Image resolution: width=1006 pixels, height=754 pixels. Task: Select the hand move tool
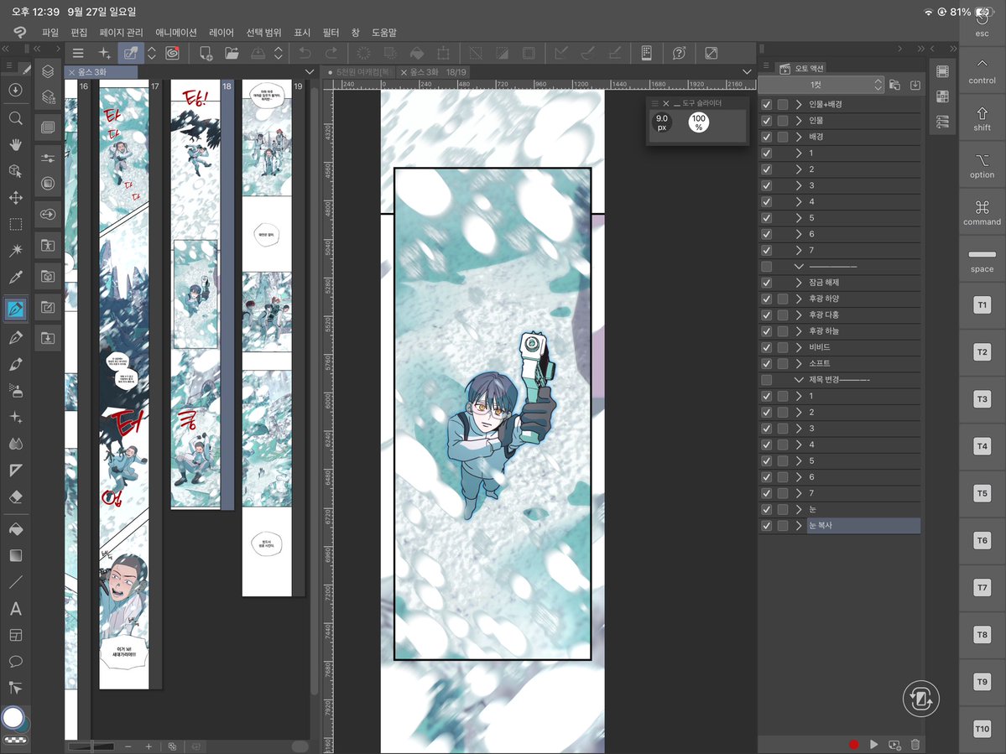15,145
